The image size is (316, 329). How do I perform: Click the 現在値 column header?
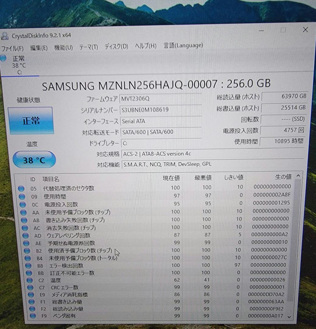tap(171, 178)
